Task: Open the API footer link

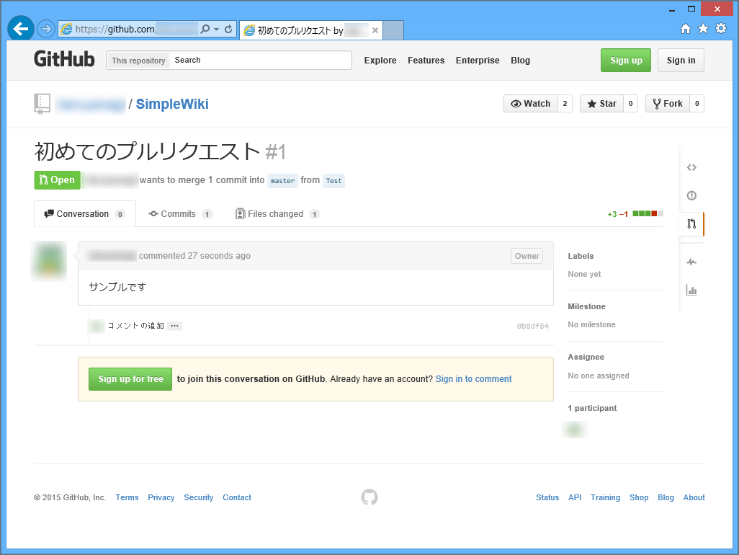Action: click(x=575, y=497)
